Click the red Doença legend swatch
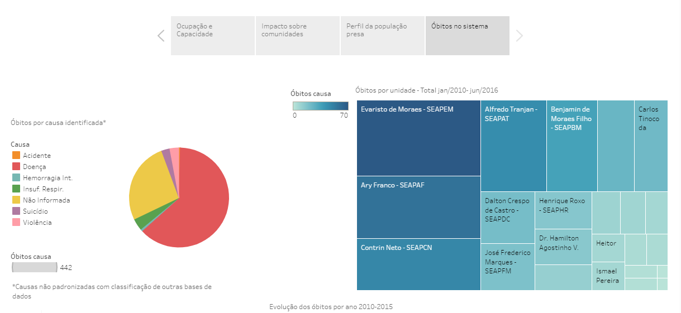The height and width of the screenshot is (313, 681). pyautogui.click(x=16, y=167)
